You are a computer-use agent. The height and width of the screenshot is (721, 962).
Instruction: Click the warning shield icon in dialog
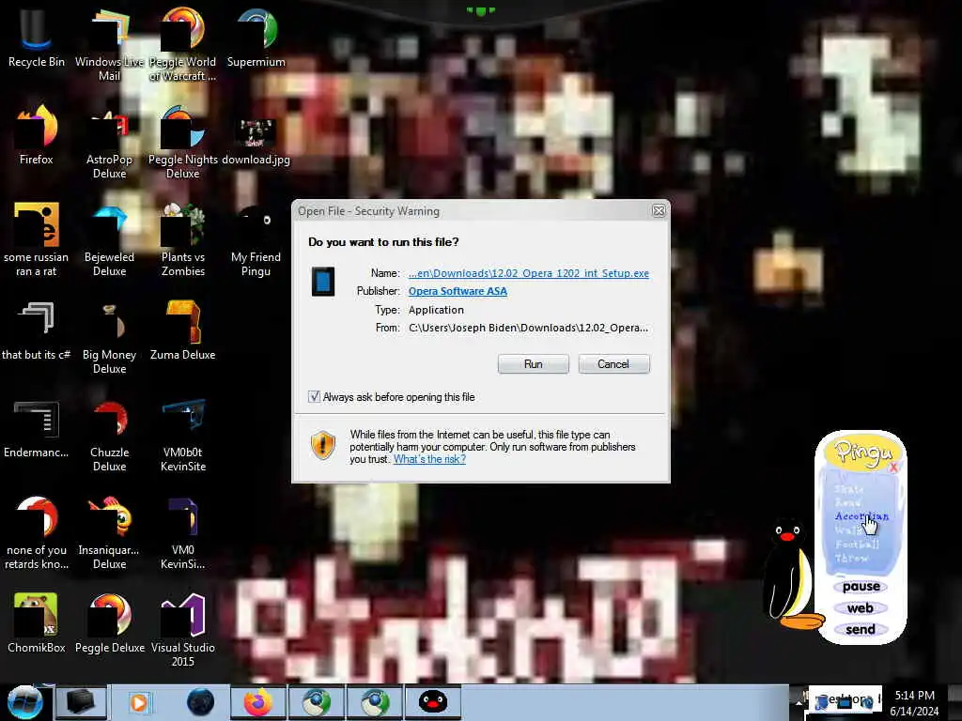pyautogui.click(x=323, y=445)
